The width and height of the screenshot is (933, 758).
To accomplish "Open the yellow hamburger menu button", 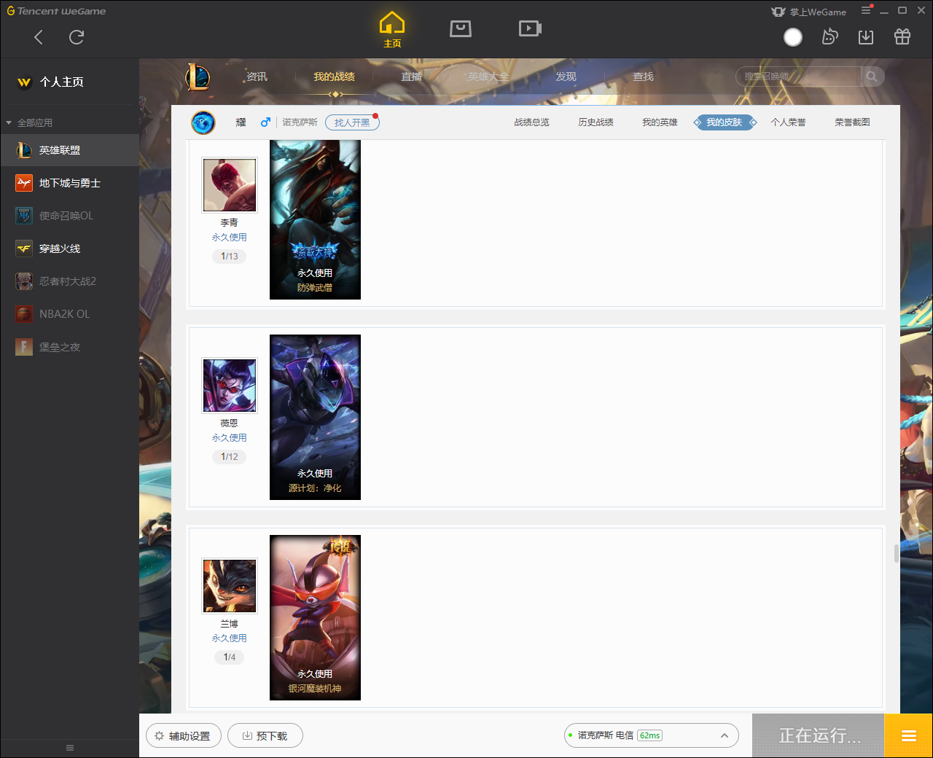I will pyautogui.click(x=909, y=736).
